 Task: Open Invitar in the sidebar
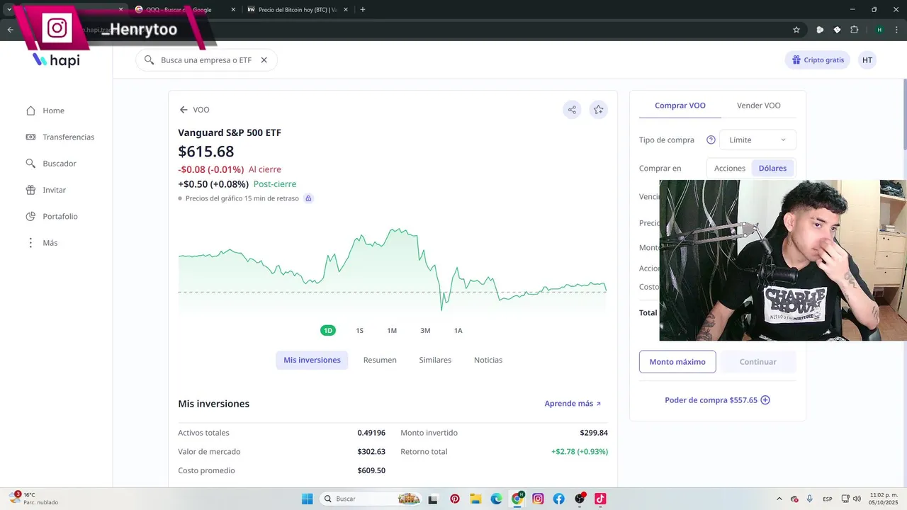pos(46,190)
